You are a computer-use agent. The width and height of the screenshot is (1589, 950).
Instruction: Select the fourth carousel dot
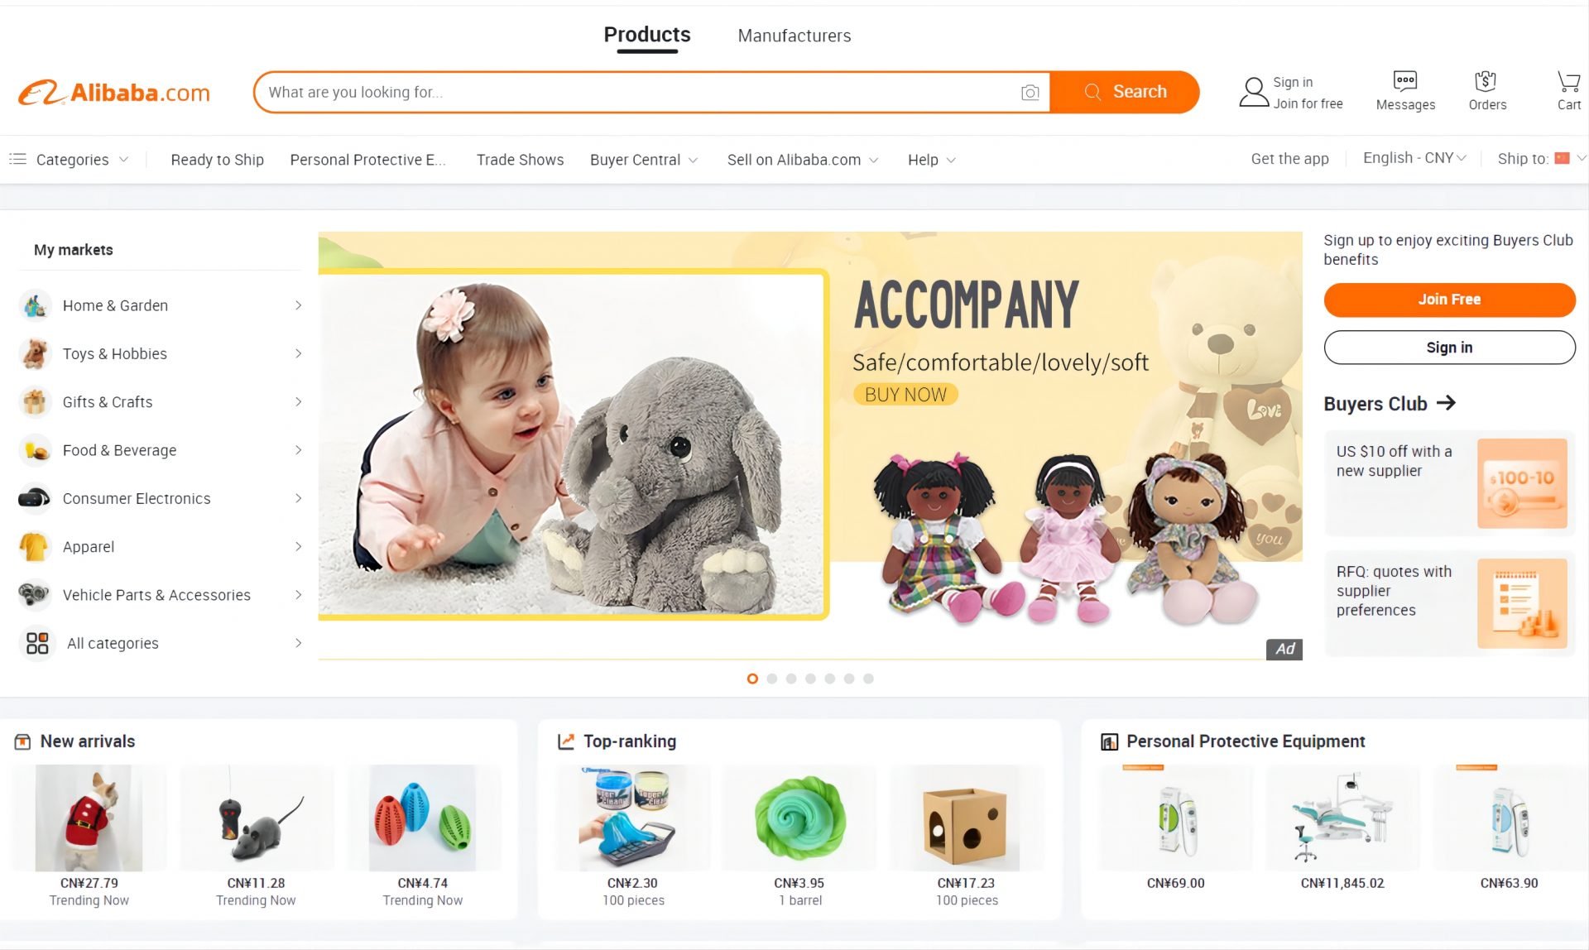tap(811, 679)
